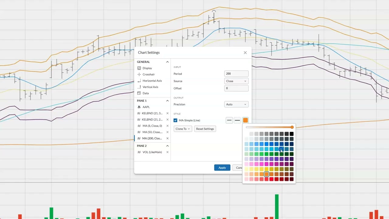This screenshot has width=389, height=219.
Task: Collapse the PANE 1 section
Action: click(167, 101)
